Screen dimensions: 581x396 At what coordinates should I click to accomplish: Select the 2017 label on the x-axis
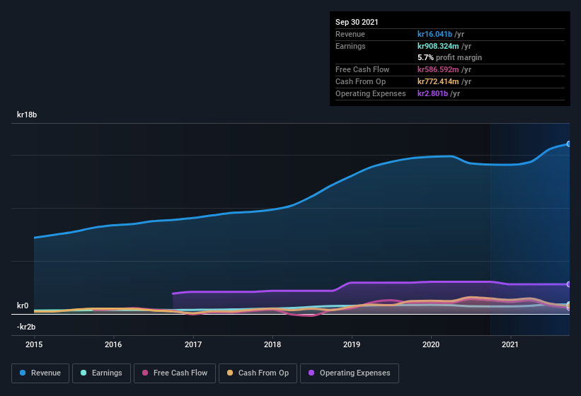coord(193,344)
